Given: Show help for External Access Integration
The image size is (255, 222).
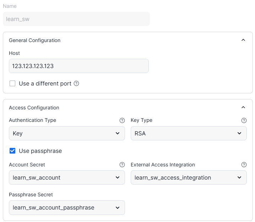Looking at the screenshot, I should pyautogui.click(x=244, y=165).
